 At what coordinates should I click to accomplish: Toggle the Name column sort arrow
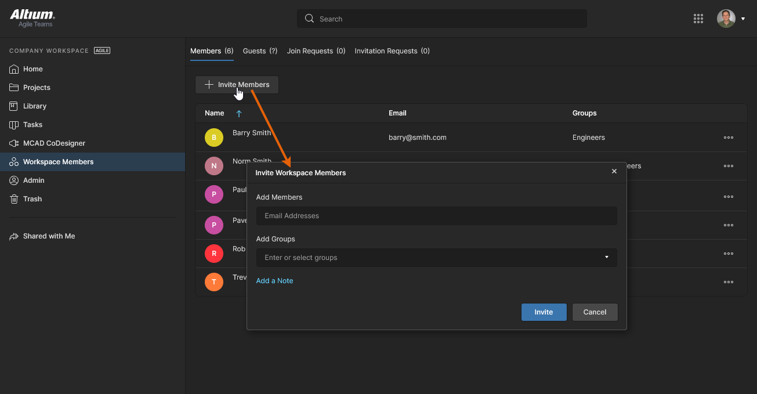[238, 113]
